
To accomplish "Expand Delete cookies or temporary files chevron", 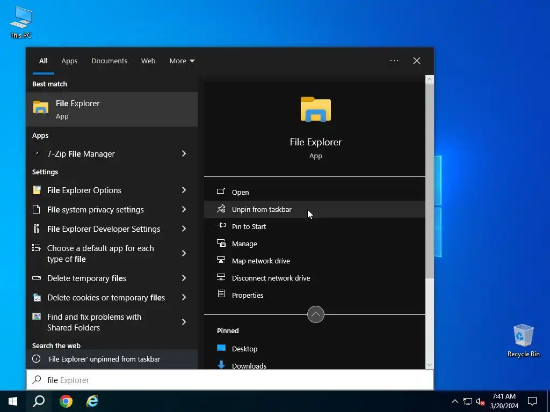I will 184,297.
